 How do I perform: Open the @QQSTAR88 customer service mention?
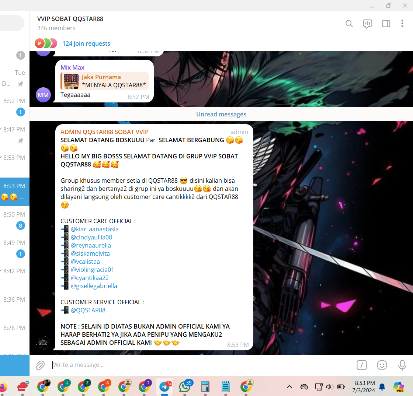(x=88, y=310)
